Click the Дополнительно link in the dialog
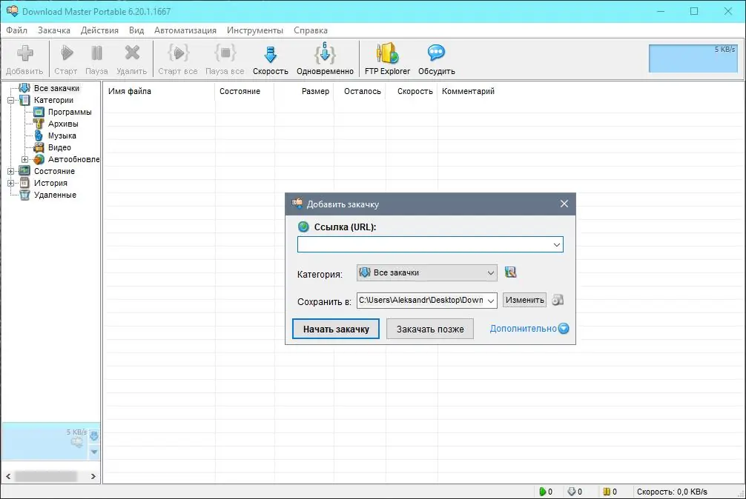 click(x=524, y=328)
